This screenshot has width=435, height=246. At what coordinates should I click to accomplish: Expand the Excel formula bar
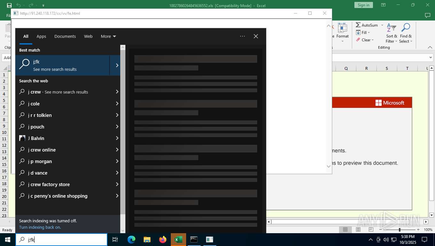(430, 58)
